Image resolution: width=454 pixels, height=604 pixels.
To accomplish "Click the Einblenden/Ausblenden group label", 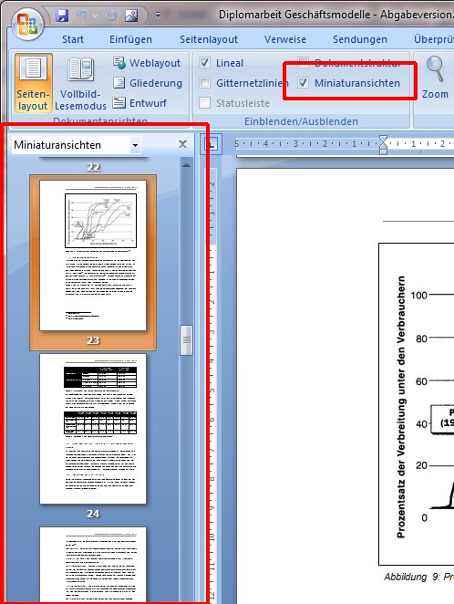I will pos(301,121).
